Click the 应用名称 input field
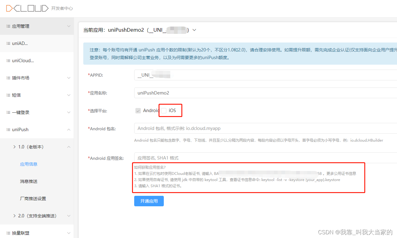 216,93
